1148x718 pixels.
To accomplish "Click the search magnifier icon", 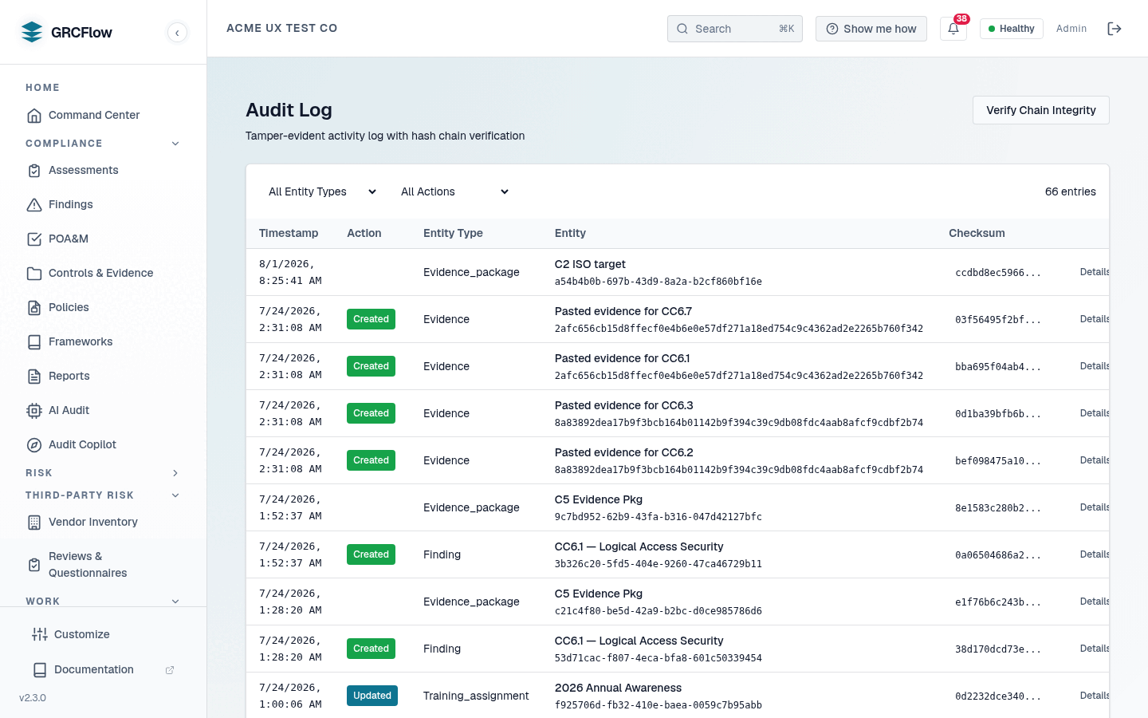I will coord(682,29).
